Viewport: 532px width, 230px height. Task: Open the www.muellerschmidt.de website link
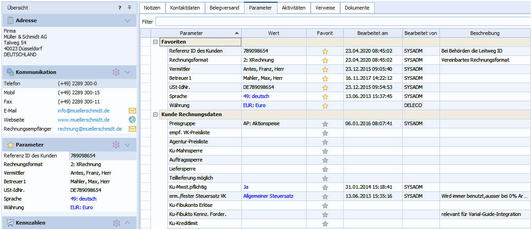click(x=83, y=120)
